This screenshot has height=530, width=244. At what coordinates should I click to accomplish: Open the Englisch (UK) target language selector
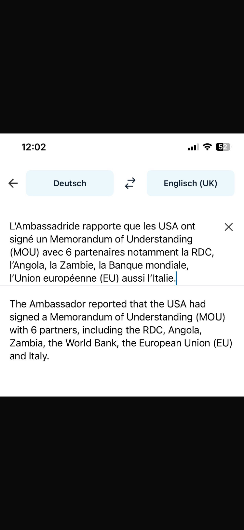tap(191, 183)
